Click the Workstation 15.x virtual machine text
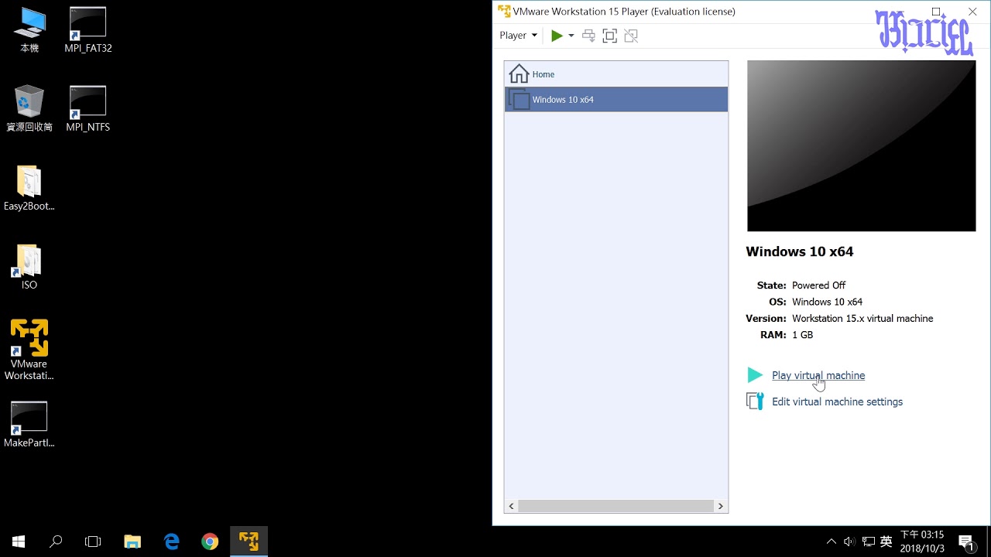The height and width of the screenshot is (557, 991). (862, 319)
